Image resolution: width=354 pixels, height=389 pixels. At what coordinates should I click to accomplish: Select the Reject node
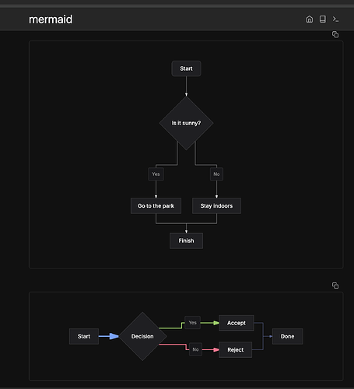(235, 350)
